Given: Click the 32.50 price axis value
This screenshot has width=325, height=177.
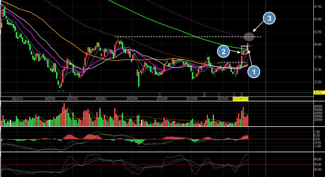Looking at the screenshot, I should (318, 82).
